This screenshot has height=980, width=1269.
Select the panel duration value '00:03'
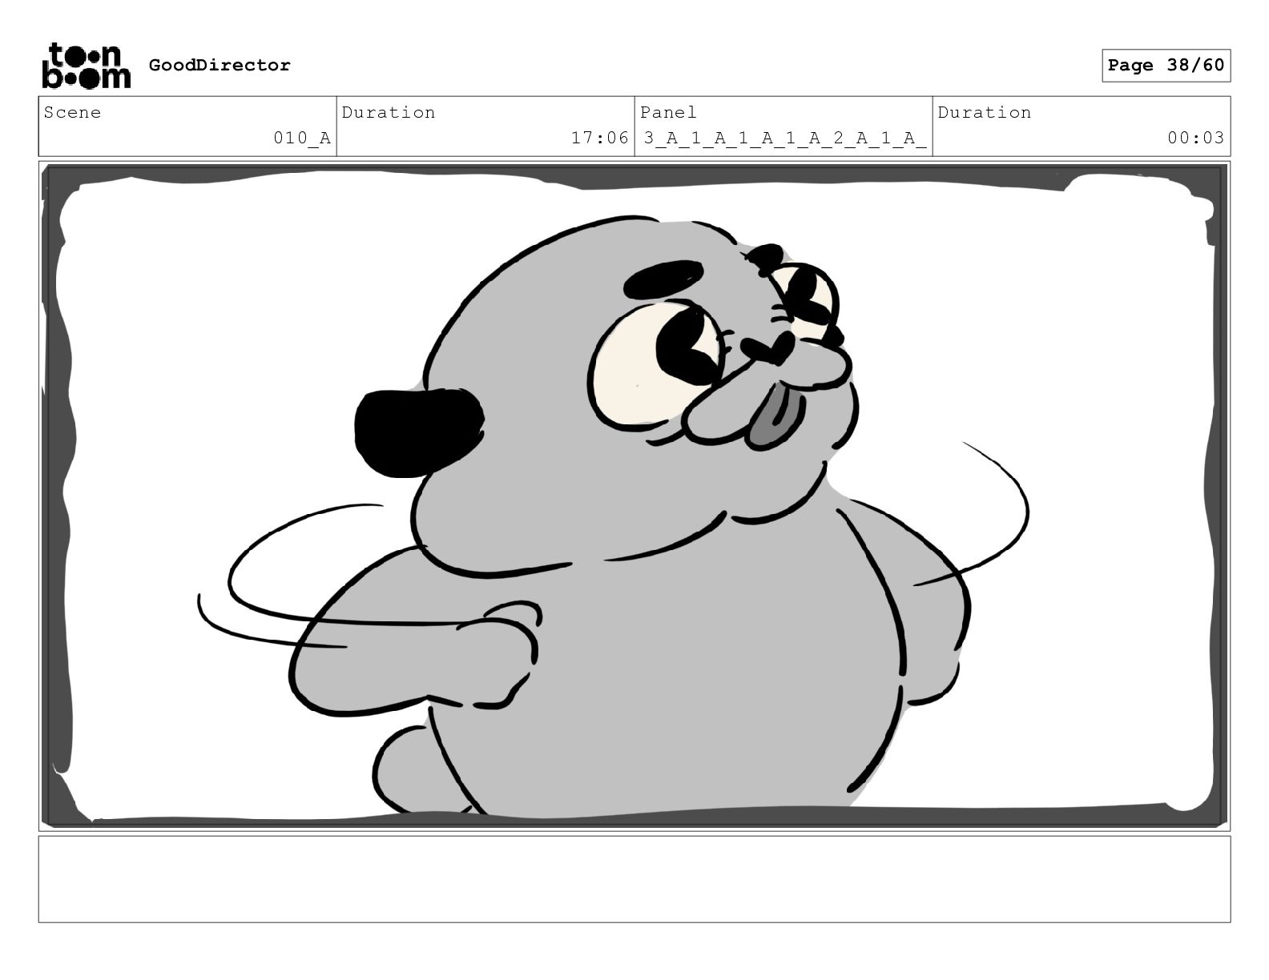[1196, 138]
